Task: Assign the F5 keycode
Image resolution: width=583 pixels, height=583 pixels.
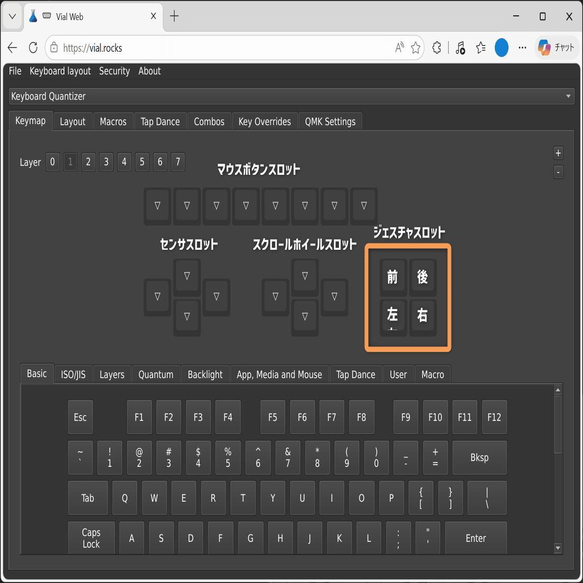Action: coord(272,417)
